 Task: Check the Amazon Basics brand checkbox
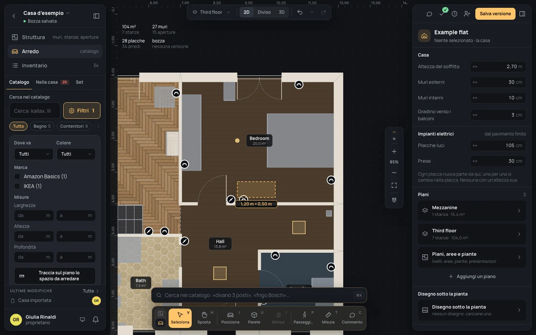17,176
